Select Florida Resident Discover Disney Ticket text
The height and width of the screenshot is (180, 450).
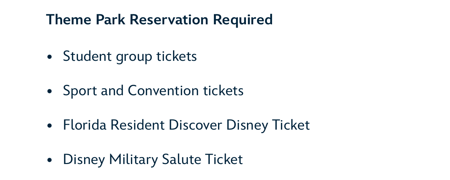pos(186,125)
